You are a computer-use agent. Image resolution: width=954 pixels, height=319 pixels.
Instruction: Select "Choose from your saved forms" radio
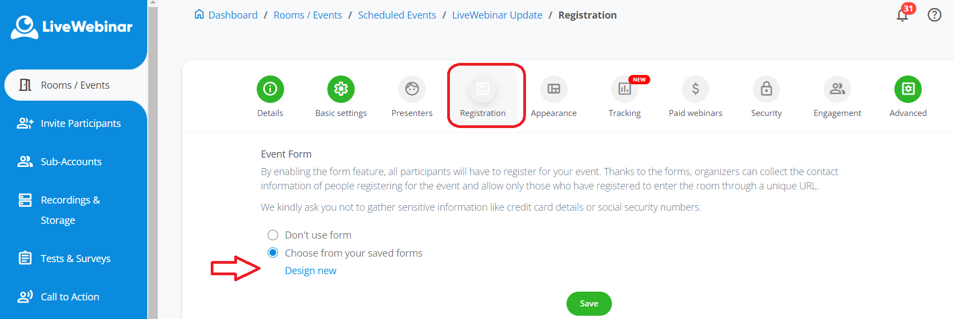273,253
